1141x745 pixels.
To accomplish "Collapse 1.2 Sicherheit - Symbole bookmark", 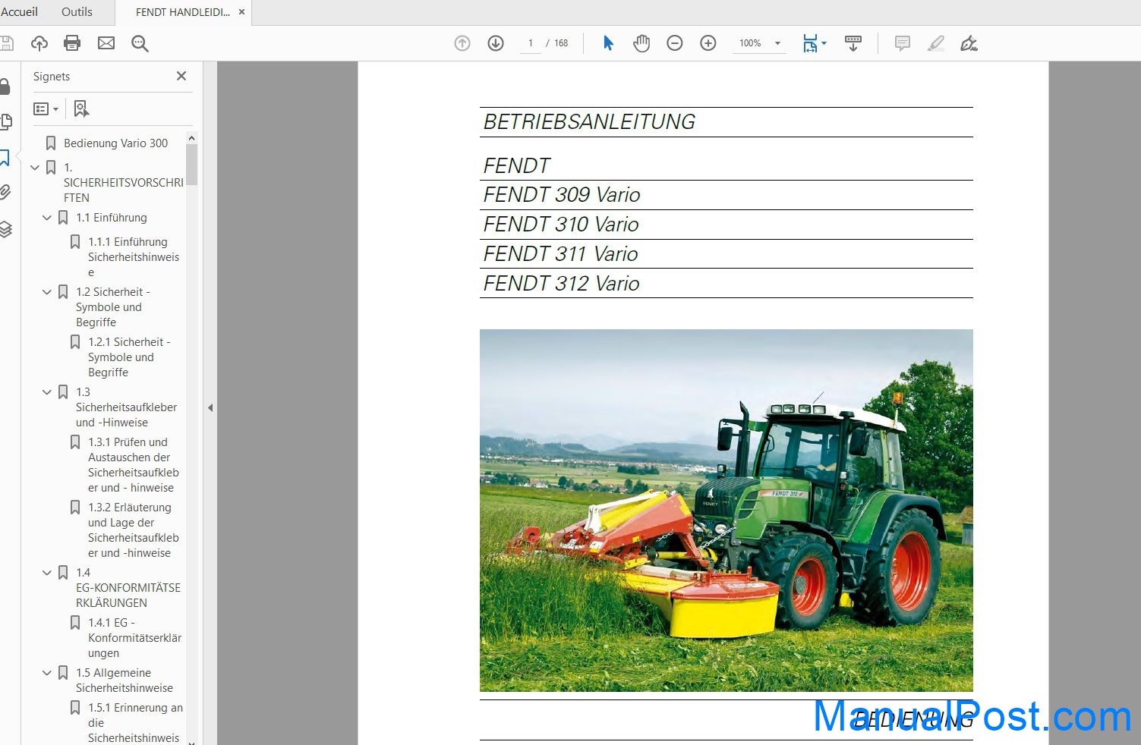I will (46, 292).
